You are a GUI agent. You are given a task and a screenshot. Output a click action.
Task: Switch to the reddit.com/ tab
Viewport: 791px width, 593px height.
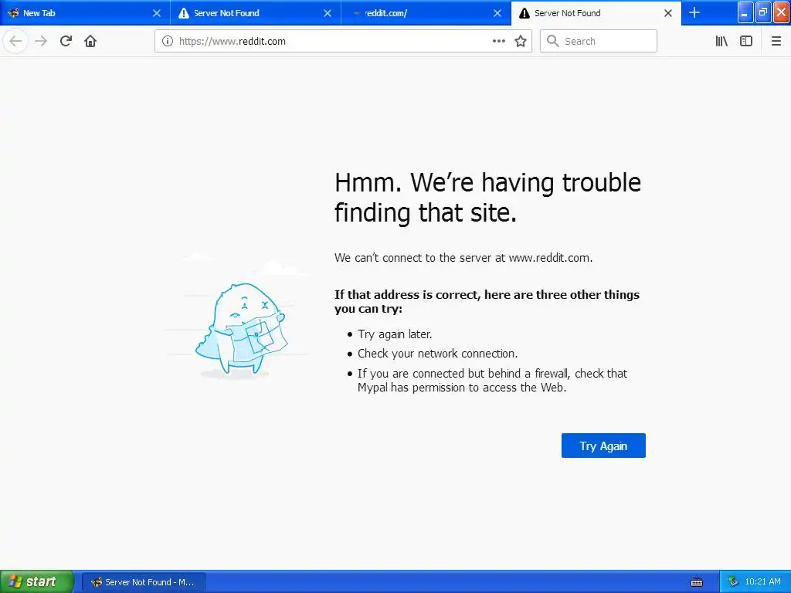coord(426,13)
